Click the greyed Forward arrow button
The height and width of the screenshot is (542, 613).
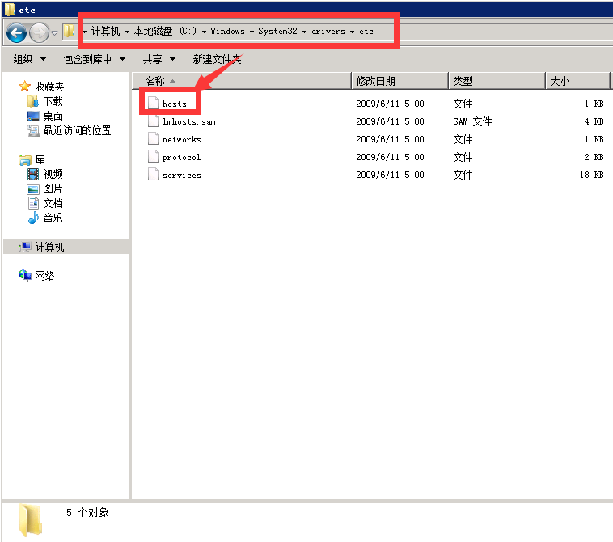(x=39, y=32)
